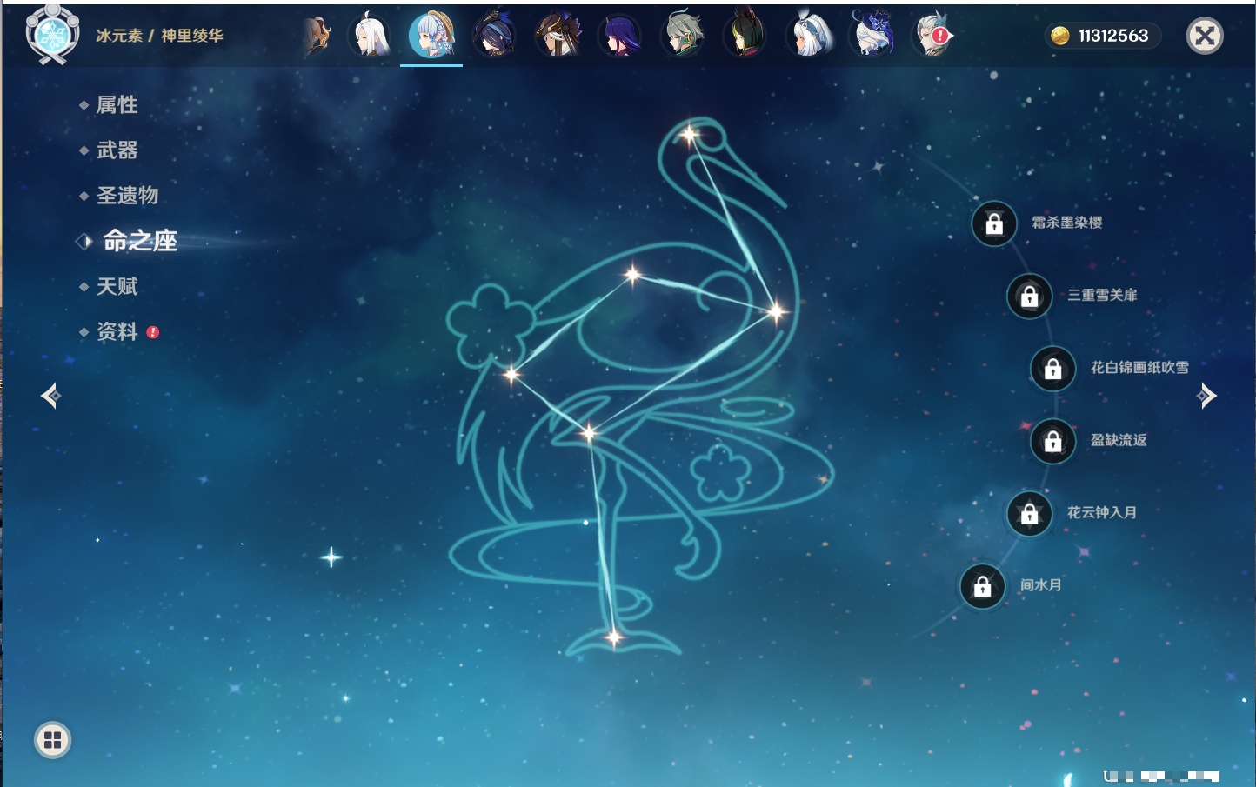Click the Mora amount 11312563
The image size is (1256, 787).
(x=1113, y=36)
